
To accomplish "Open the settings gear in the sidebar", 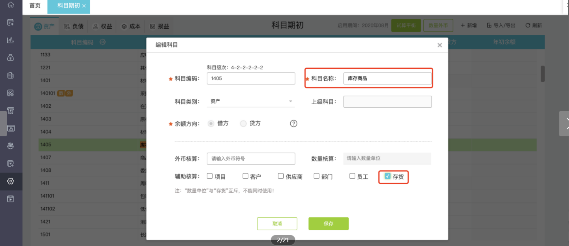I will (11, 181).
